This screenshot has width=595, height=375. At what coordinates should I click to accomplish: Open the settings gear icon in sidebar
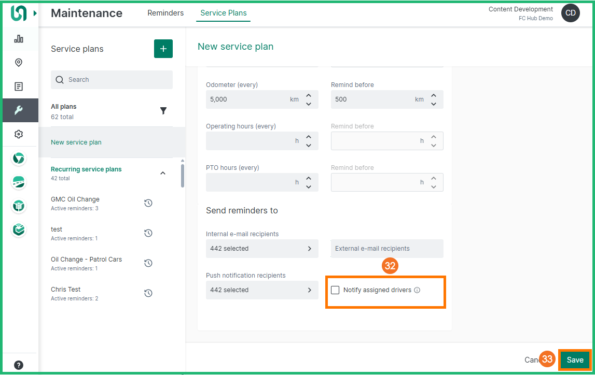pos(19,134)
